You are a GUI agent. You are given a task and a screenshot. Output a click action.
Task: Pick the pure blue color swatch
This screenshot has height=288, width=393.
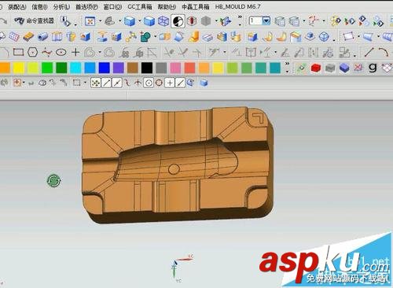104,68
